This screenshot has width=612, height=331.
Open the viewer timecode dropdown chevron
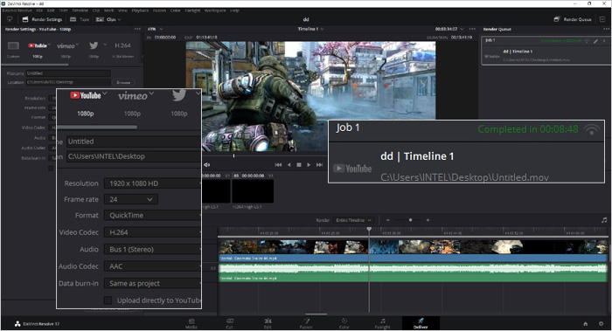[x=462, y=29]
